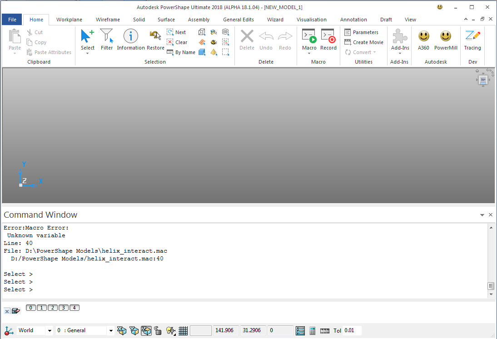
Task: Open the Draft tab
Action: 386,20
